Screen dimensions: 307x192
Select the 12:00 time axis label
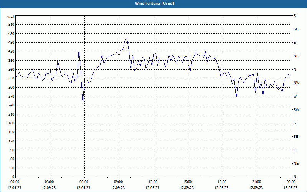coord(153,182)
